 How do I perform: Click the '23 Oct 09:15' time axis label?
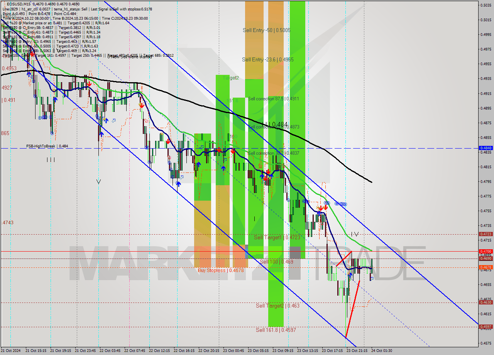(x=283, y=351)
